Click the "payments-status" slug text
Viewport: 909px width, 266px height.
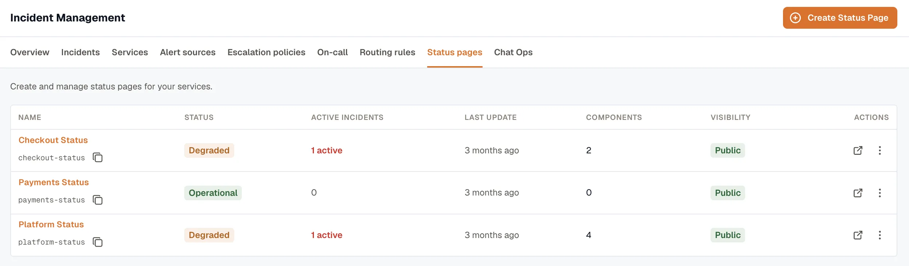click(x=52, y=200)
